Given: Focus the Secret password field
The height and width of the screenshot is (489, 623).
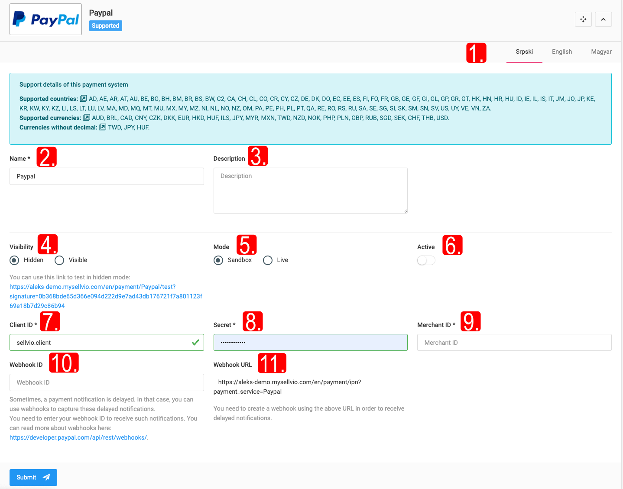Looking at the screenshot, I should tap(310, 343).
